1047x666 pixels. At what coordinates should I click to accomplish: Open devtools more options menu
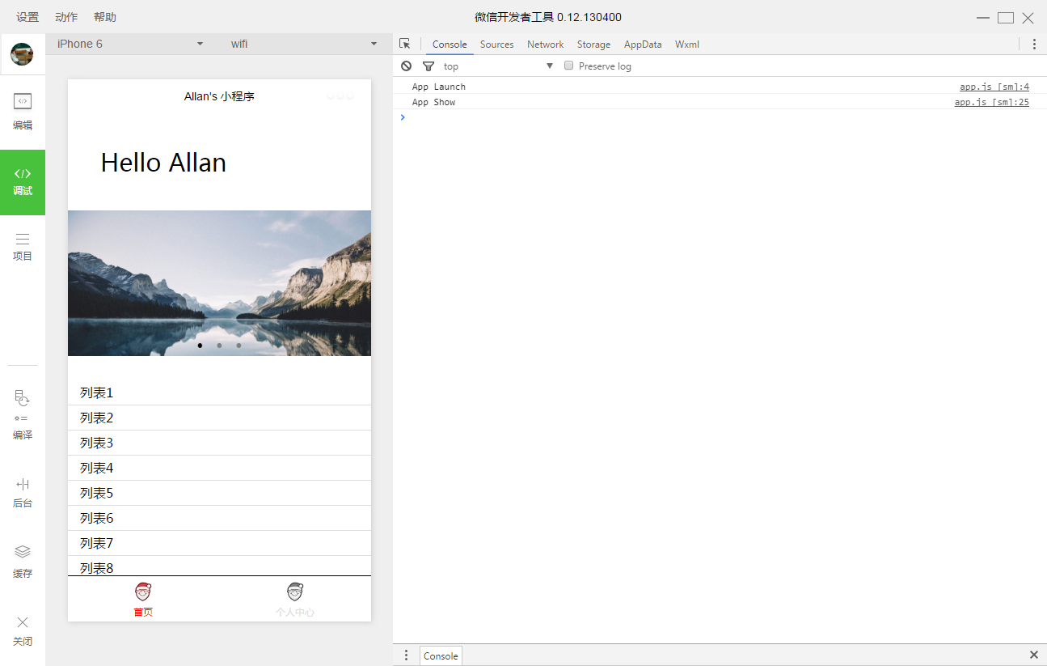(x=1034, y=44)
